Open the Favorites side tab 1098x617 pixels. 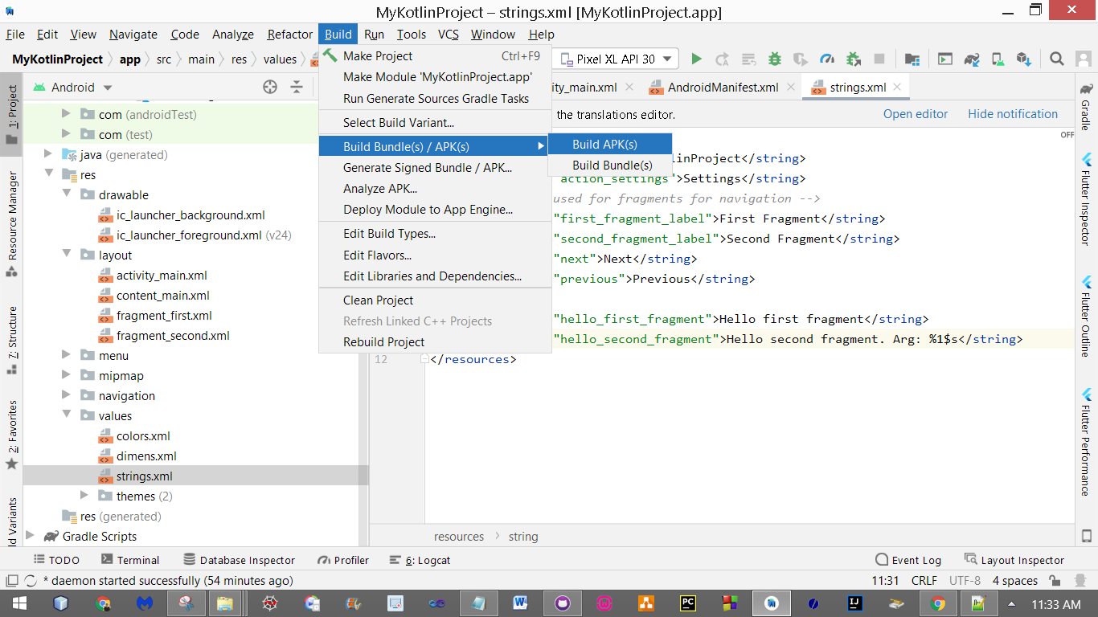pos(12,435)
